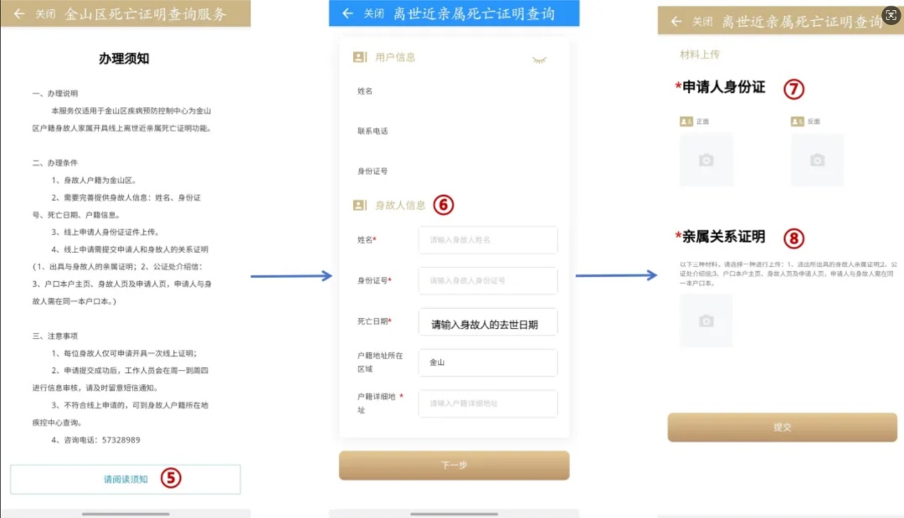Tap back arrow in blue 离世近亲属死亡证明查询 header
The image size is (904, 518).
pos(347,13)
